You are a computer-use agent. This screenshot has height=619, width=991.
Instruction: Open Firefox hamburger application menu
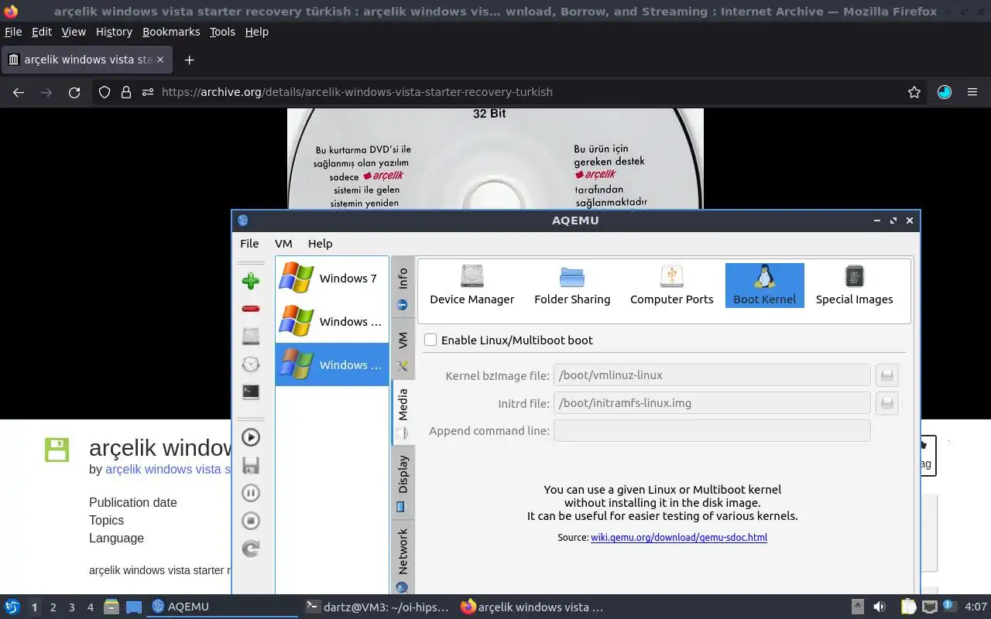(x=972, y=92)
